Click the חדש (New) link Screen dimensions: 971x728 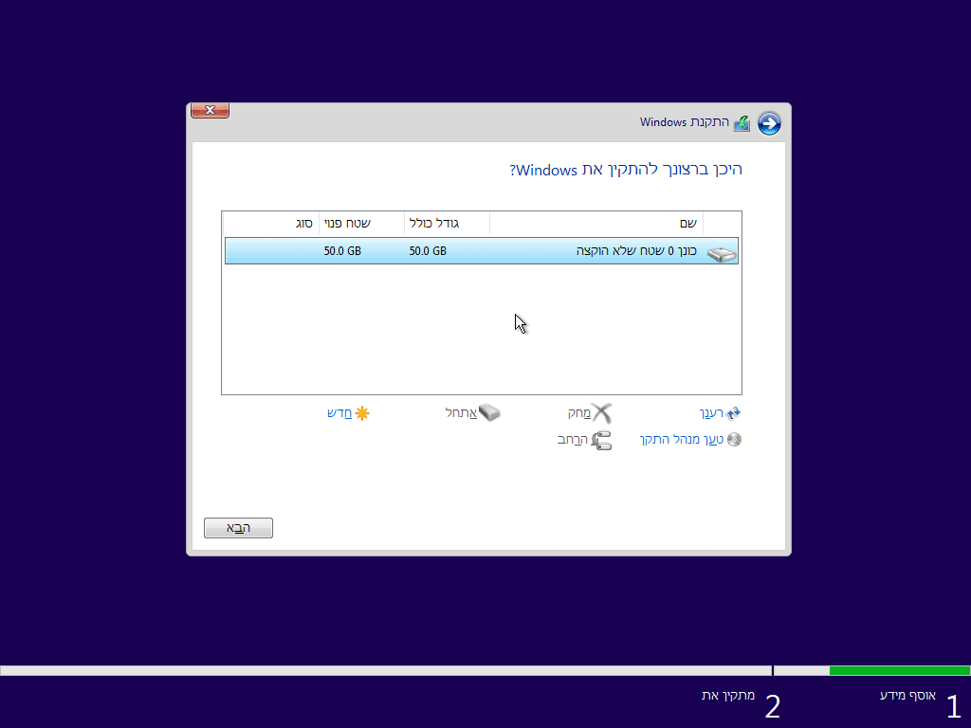click(339, 412)
